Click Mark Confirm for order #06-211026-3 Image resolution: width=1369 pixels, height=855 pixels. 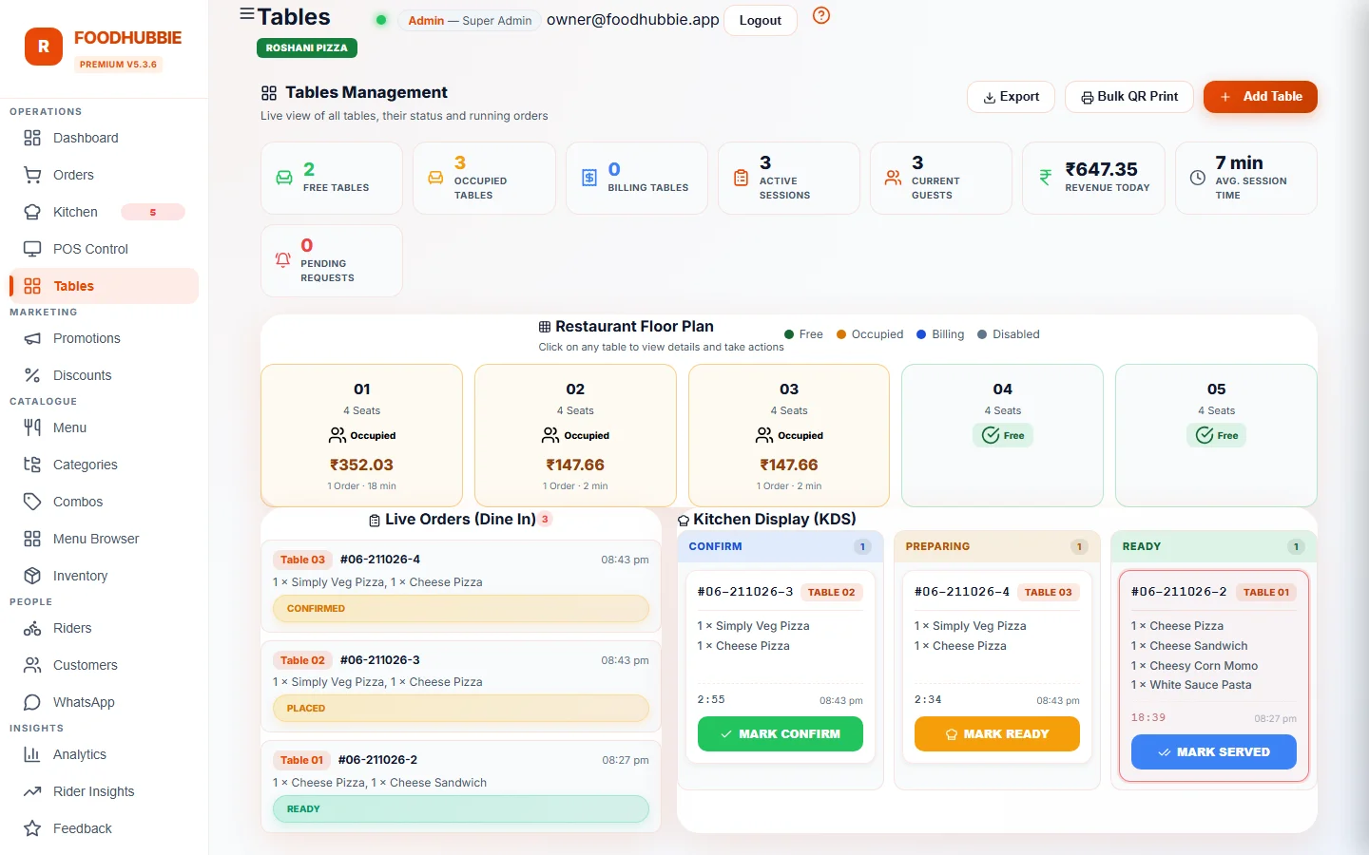[x=781, y=734]
